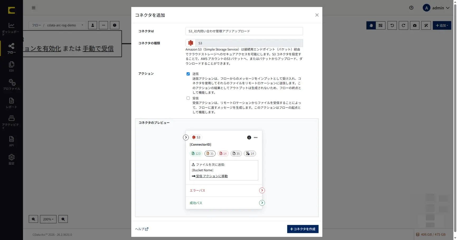Click the fit-to-screen tool button
The width and height of the screenshot is (457, 240).
click(x=380, y=25)
